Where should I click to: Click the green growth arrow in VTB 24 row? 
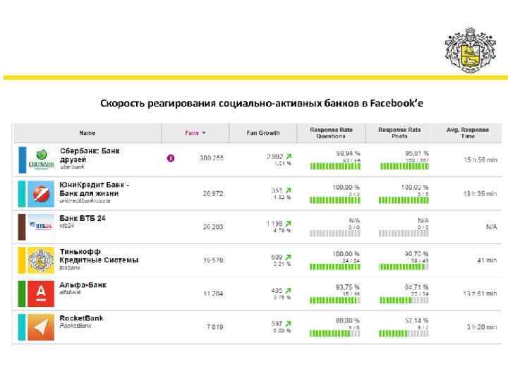[x=288, y=224]
